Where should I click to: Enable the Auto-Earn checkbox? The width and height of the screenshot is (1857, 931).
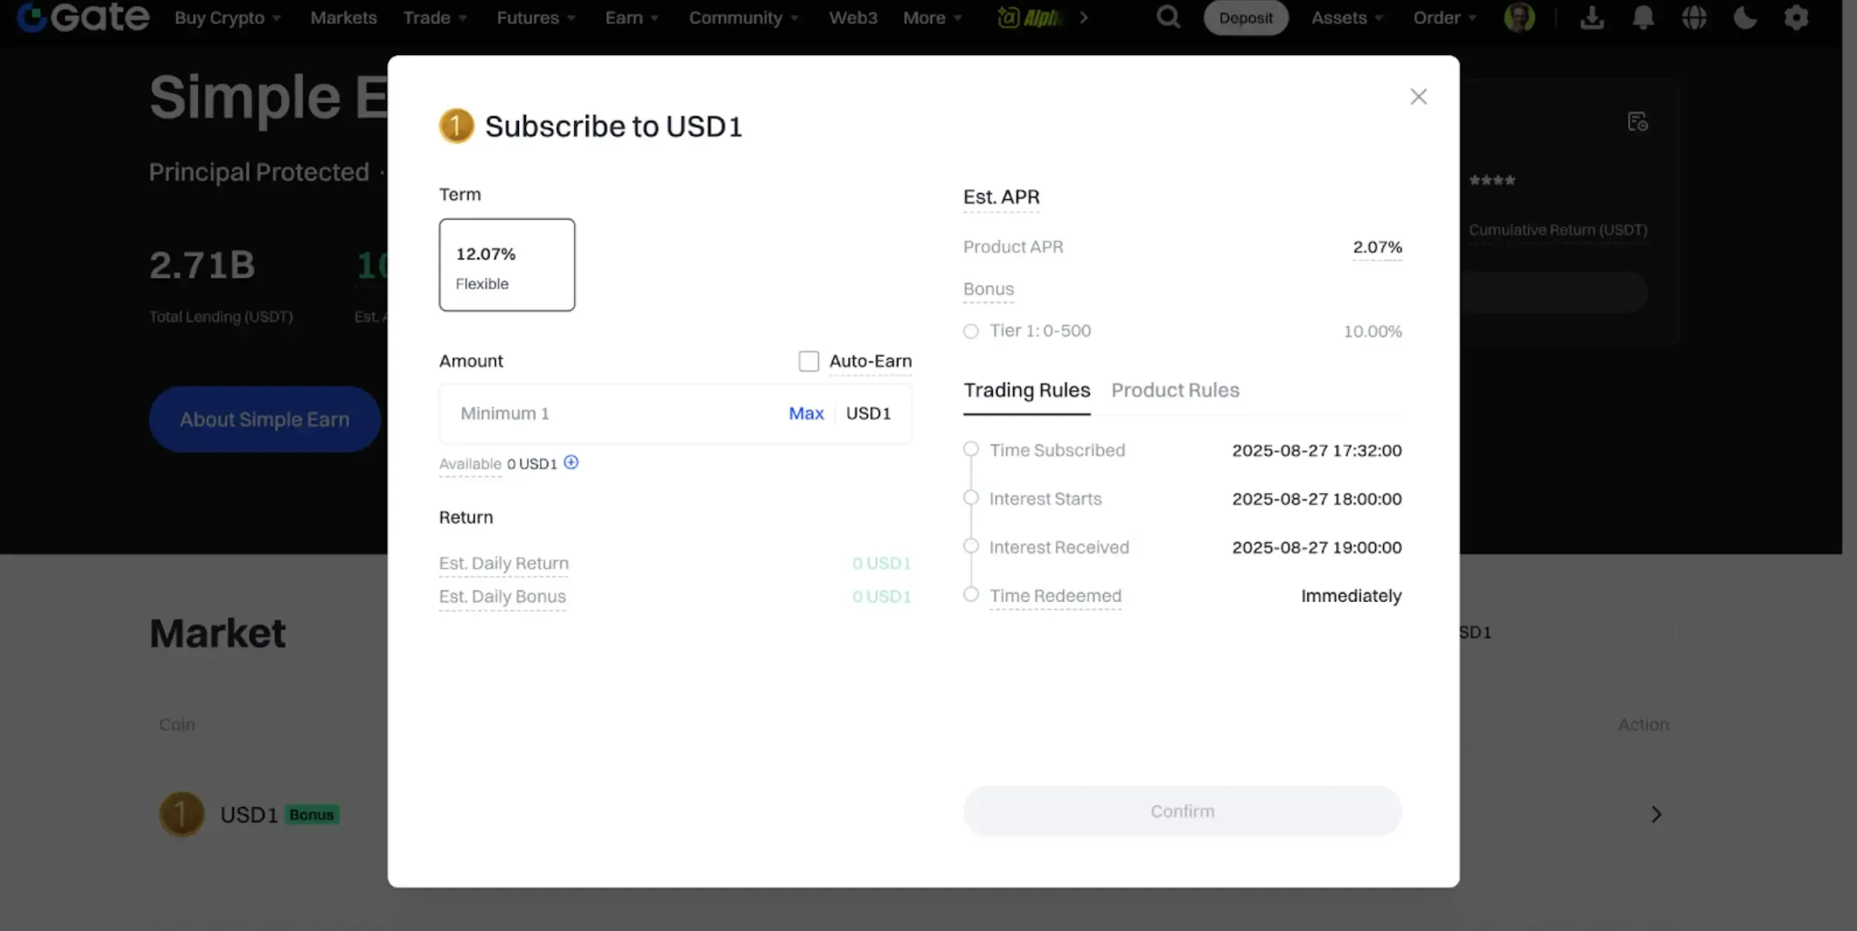(x=809, y=360)
